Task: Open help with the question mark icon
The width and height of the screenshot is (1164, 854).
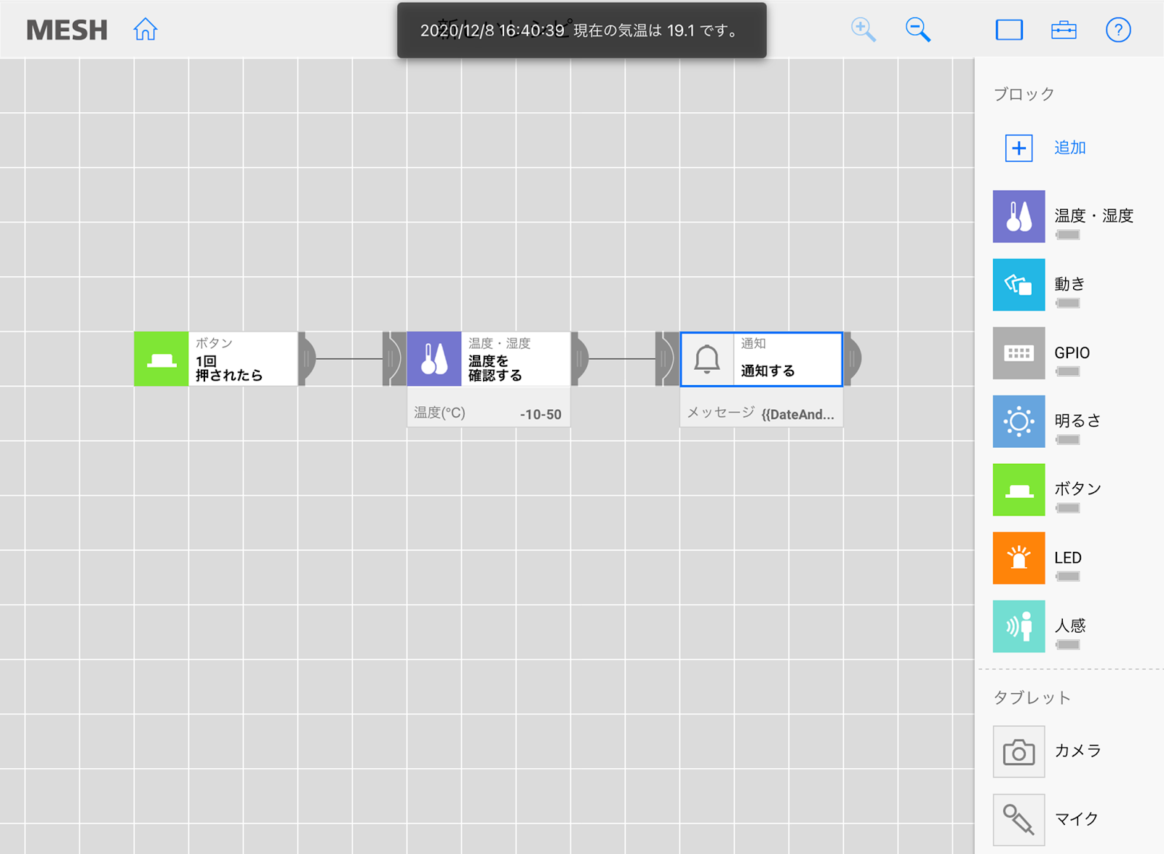Action: tap(1118, 30)
